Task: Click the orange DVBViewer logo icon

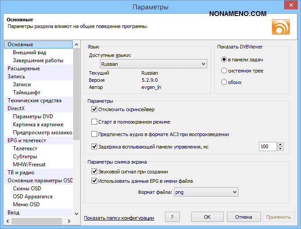Action: (280, 26)
